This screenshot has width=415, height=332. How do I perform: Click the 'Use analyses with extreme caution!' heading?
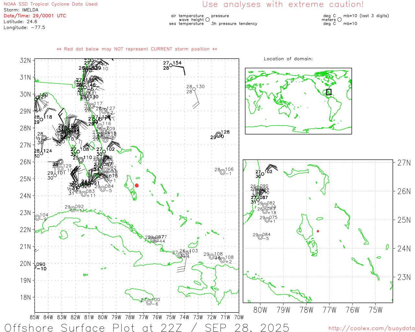pos(283,5)
